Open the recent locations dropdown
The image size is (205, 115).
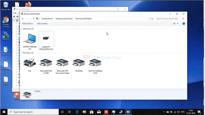click(x=31, y=19)
